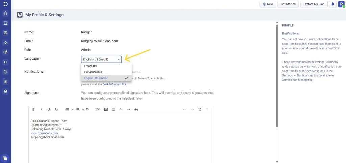The image size is (346, 163).
Task: Click the scroll up arrow
Action: click(277, 22)
